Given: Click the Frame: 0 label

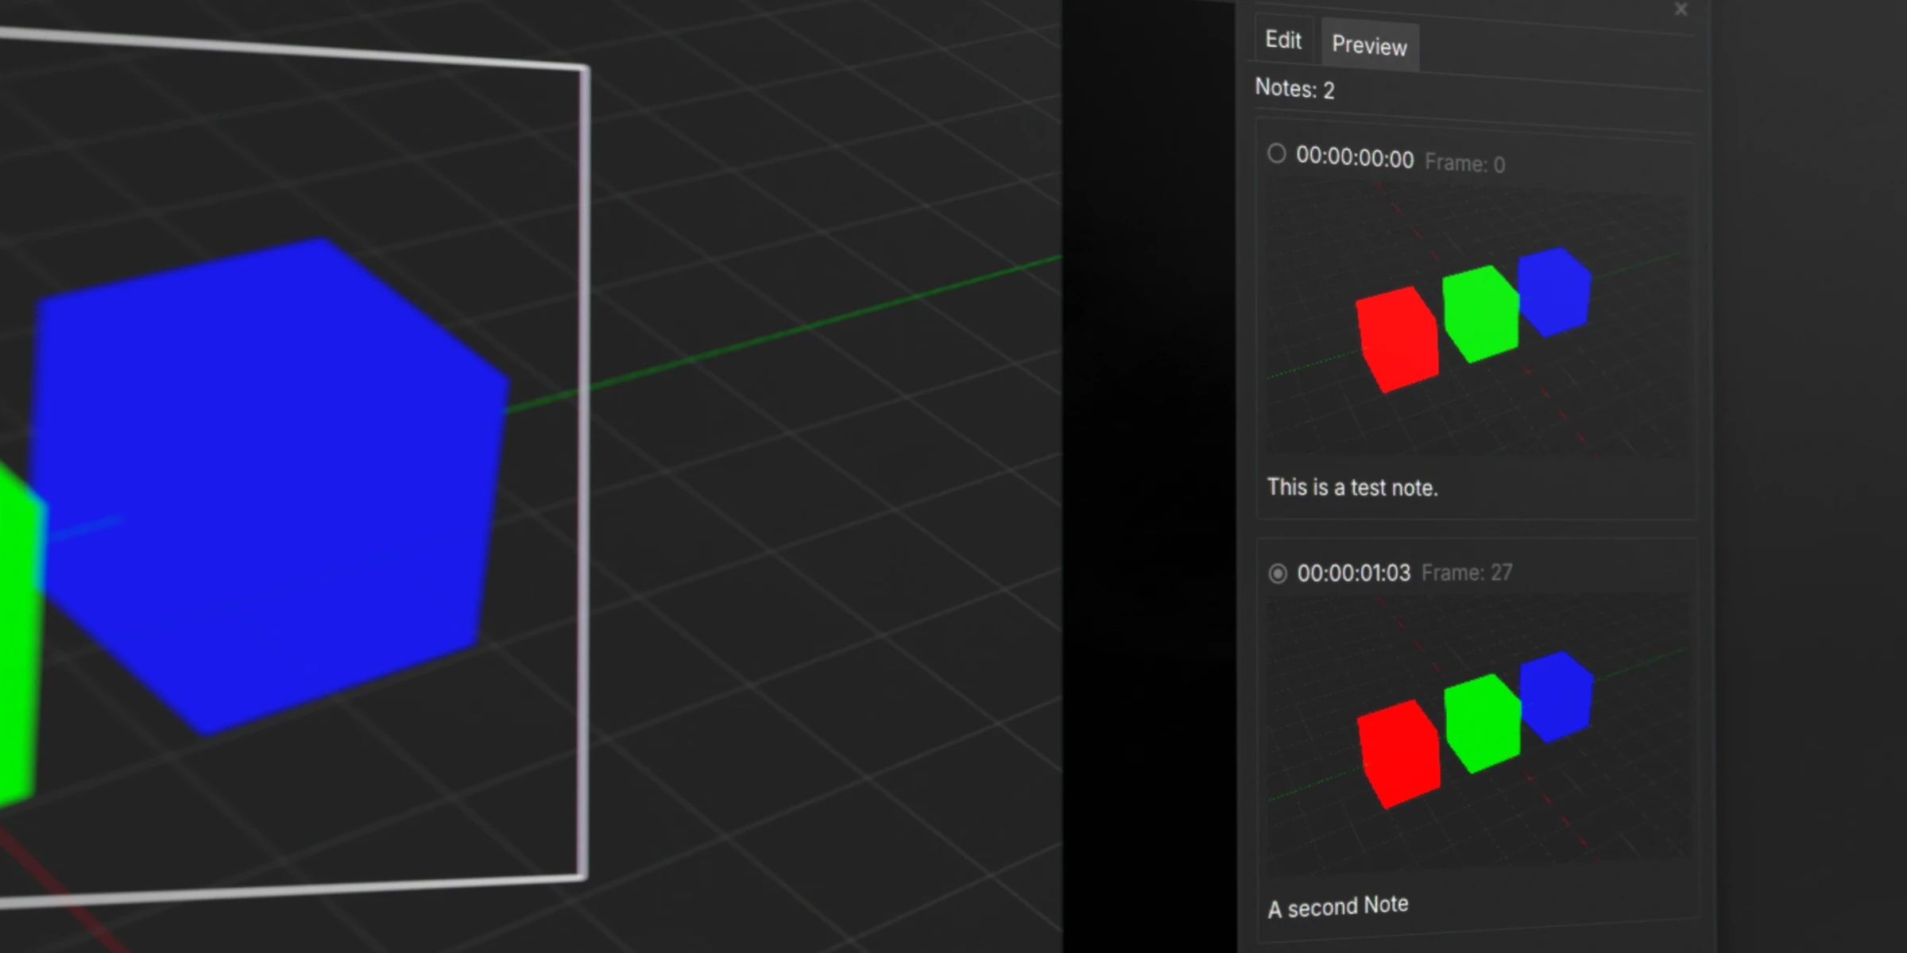Looking at the screenshot, I should 1464,164.
